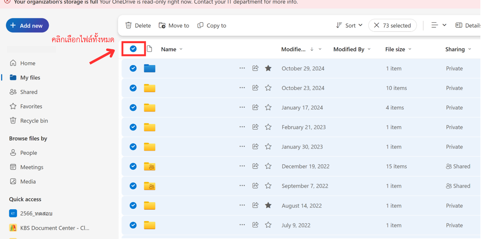Open the 2566_ทดสอบ quick access item
Screen dimensions: 482x239
(x=36, y=214)
